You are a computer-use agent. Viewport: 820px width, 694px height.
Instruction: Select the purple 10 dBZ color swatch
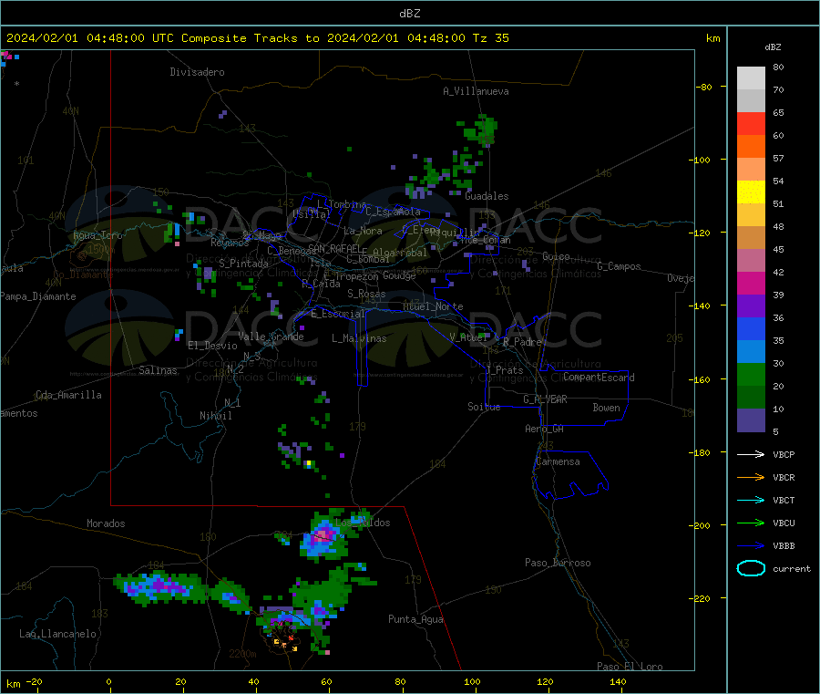click(751, 420)
